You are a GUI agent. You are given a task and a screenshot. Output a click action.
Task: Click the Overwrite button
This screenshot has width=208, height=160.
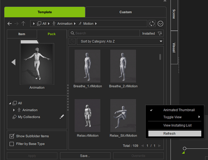click(139, 156)
